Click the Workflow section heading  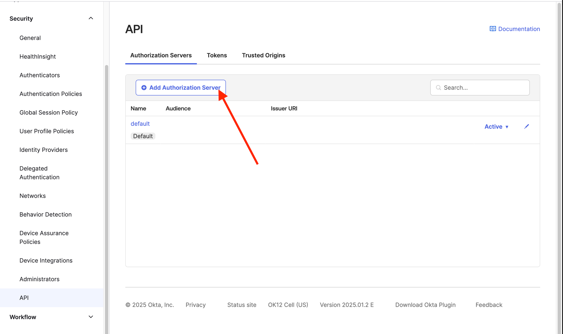(23, 317)
